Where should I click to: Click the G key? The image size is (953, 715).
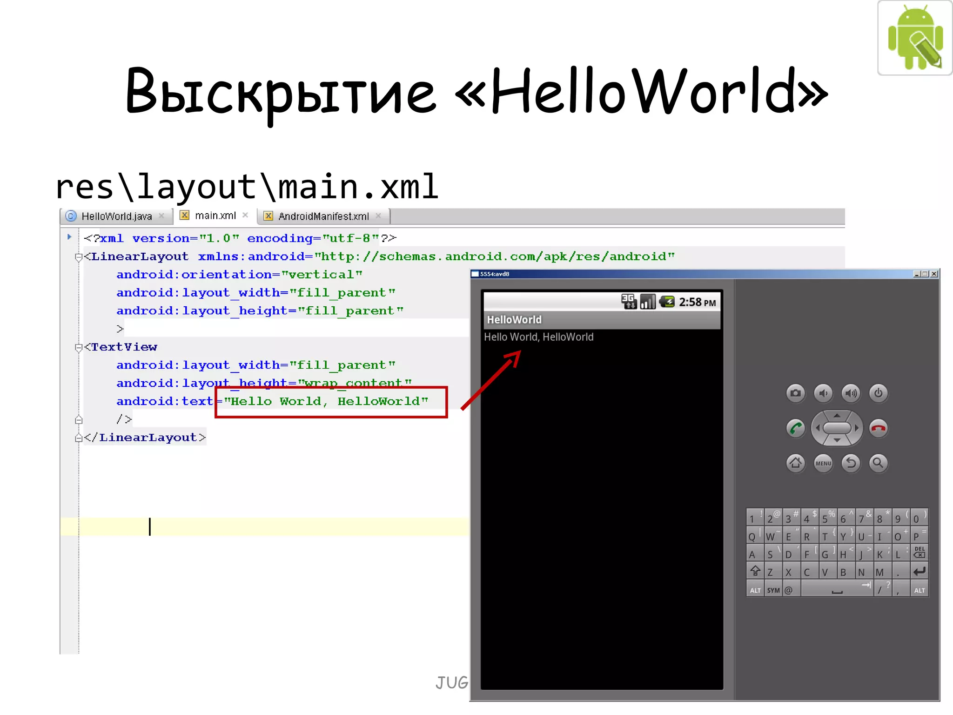click(828, 553)
